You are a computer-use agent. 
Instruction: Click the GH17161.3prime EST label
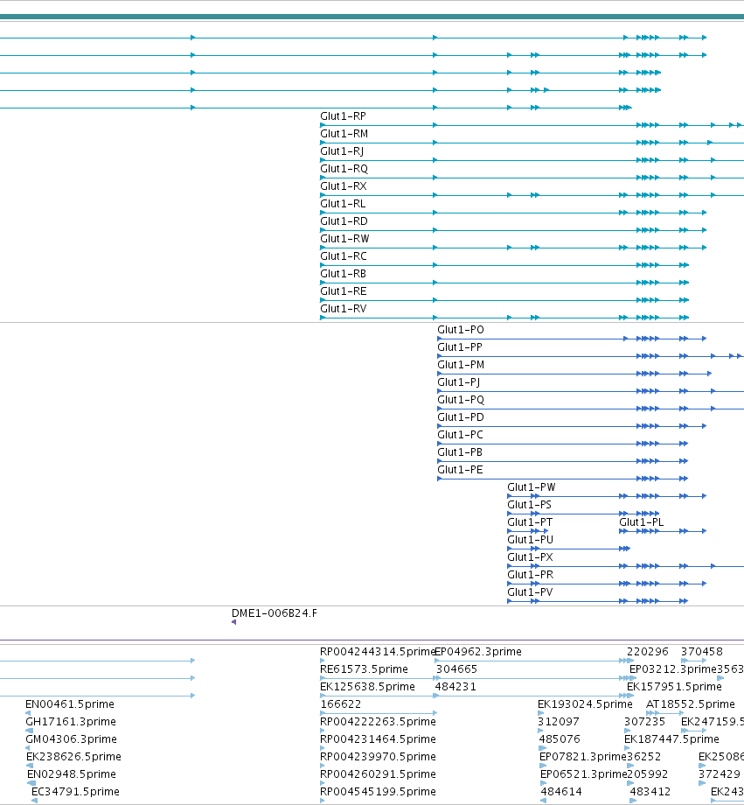point(71,721)
